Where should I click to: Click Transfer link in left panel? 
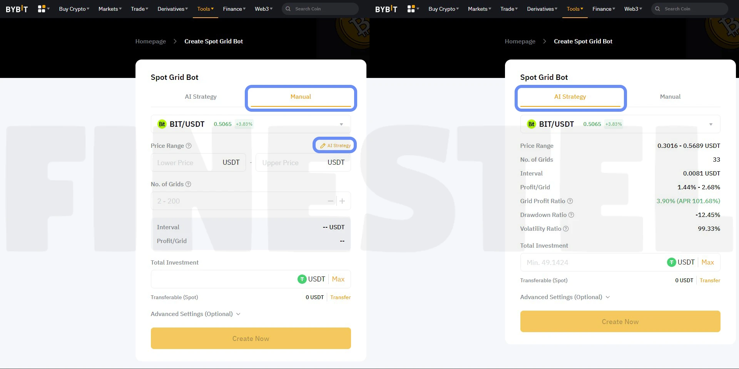coord(340,297)
